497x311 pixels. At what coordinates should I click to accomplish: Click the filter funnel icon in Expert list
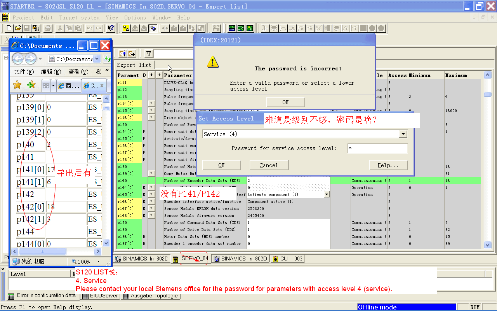pos(149,54)
